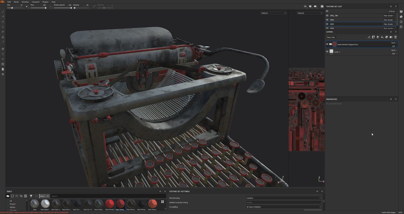Image resolution: width=404 pixels, height=214 pixels.
Task: Open the Edit menu
Action: tap(9, 2)
